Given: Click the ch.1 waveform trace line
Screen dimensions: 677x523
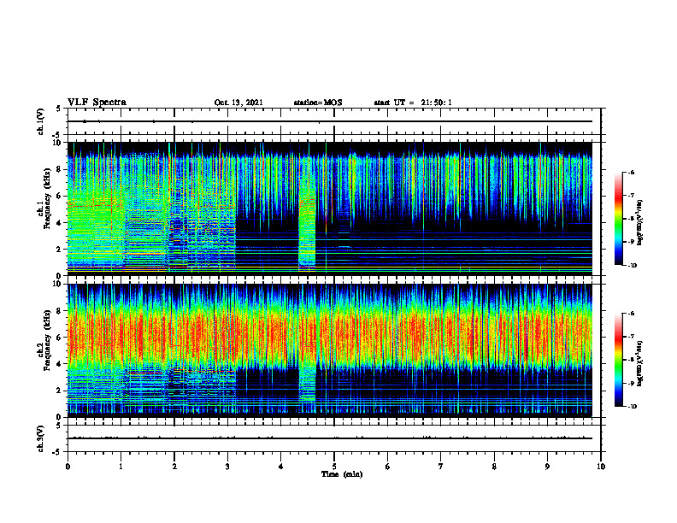Looking at the screenshot, I should pos(330,121).
